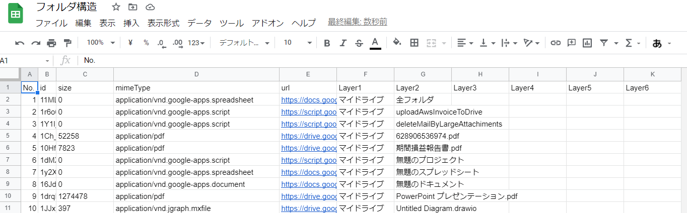The height and width of the screenshot is (213, 687).
Task: Open the 表示形式 menu
Action: [x=163, y=23]
